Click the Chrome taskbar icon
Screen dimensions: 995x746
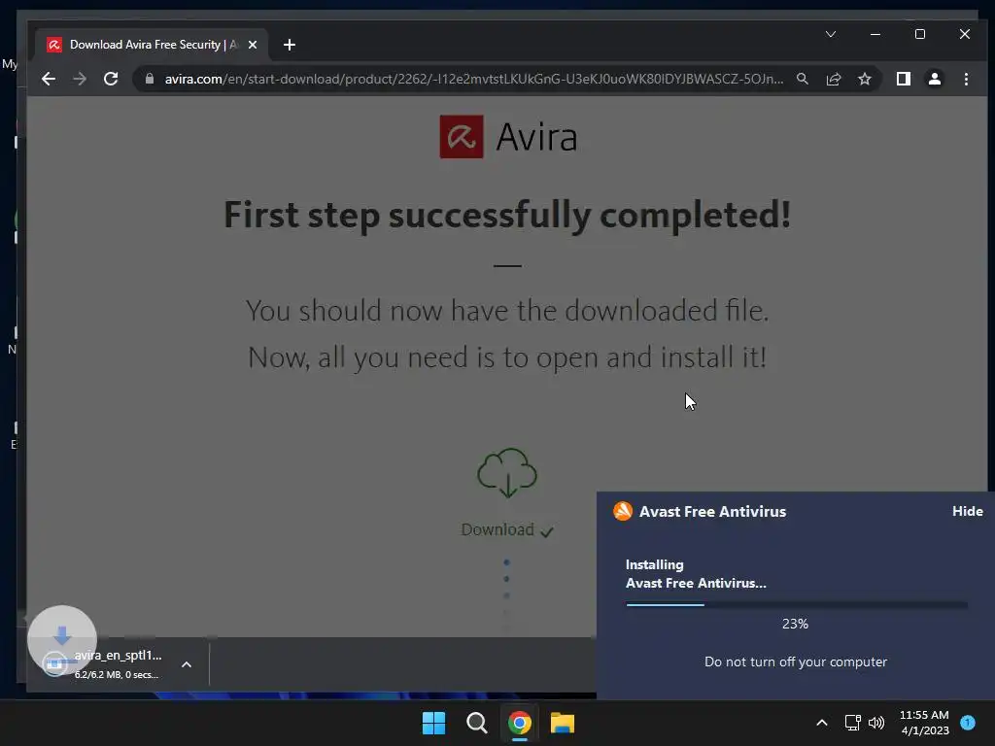point(519,723)
